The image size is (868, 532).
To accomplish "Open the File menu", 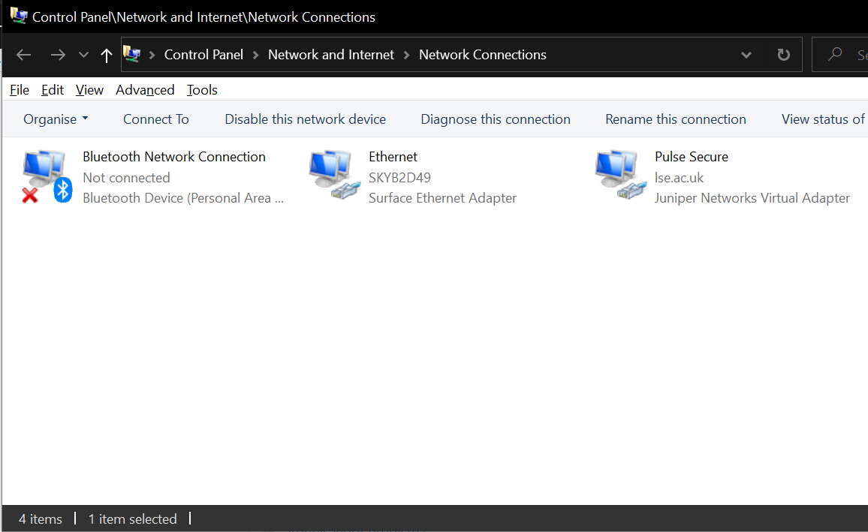I will pos(19,90).
